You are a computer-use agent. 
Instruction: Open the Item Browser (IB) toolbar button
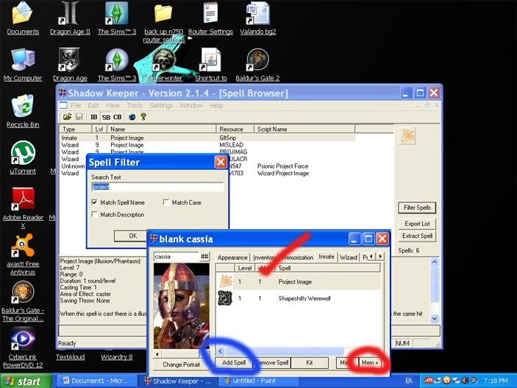pyautogui.click(x=93, y=116)
